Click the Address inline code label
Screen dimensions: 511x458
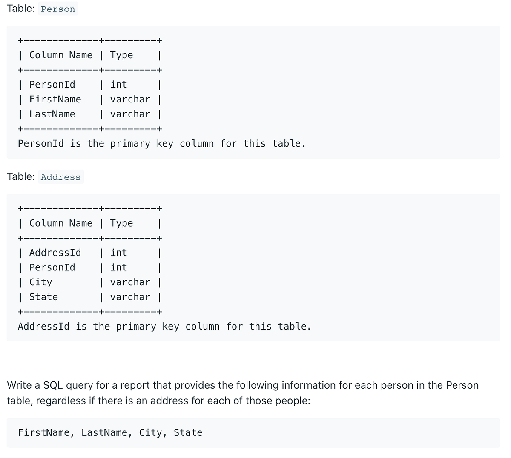pos(60,177)
